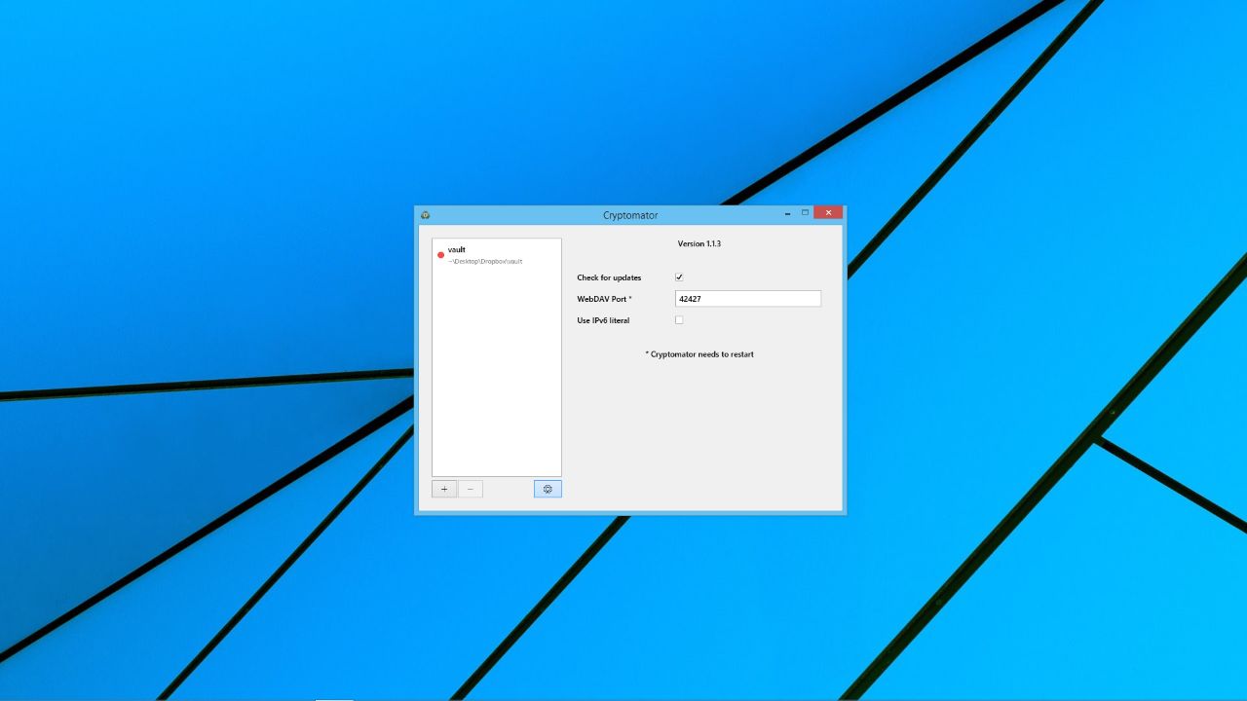
Task: Click the WebDAV Port * label
Action: pyautogui.click(x=604, y=299)
